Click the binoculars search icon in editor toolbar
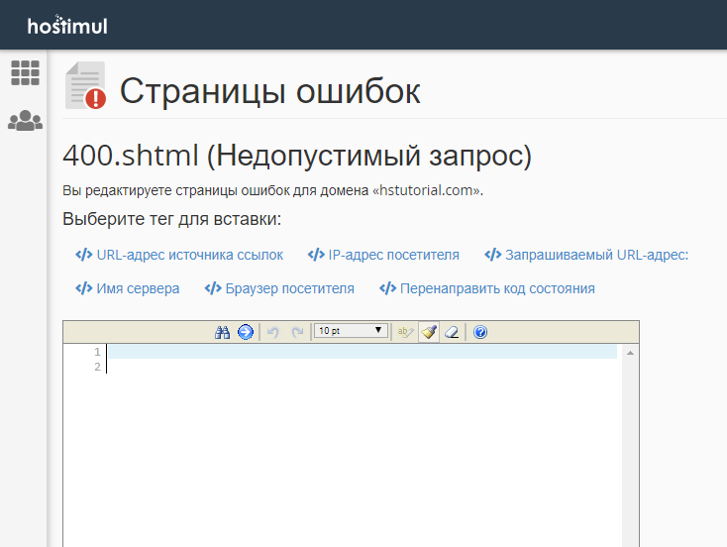 (x=222, y=332)
